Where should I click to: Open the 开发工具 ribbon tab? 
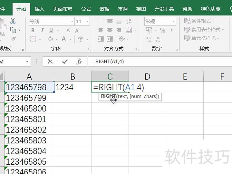coord(164,9)
